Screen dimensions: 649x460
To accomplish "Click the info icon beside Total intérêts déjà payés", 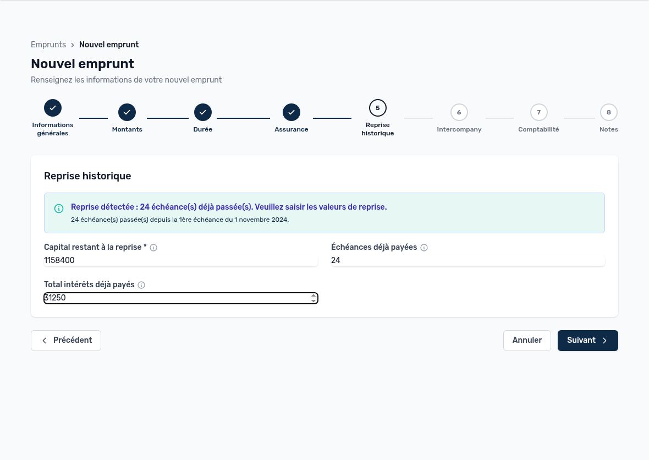I will [x=141, y=285].
